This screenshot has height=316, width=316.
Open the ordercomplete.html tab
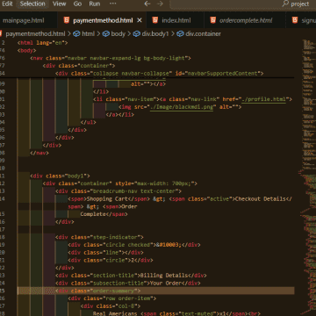point(246,20)
